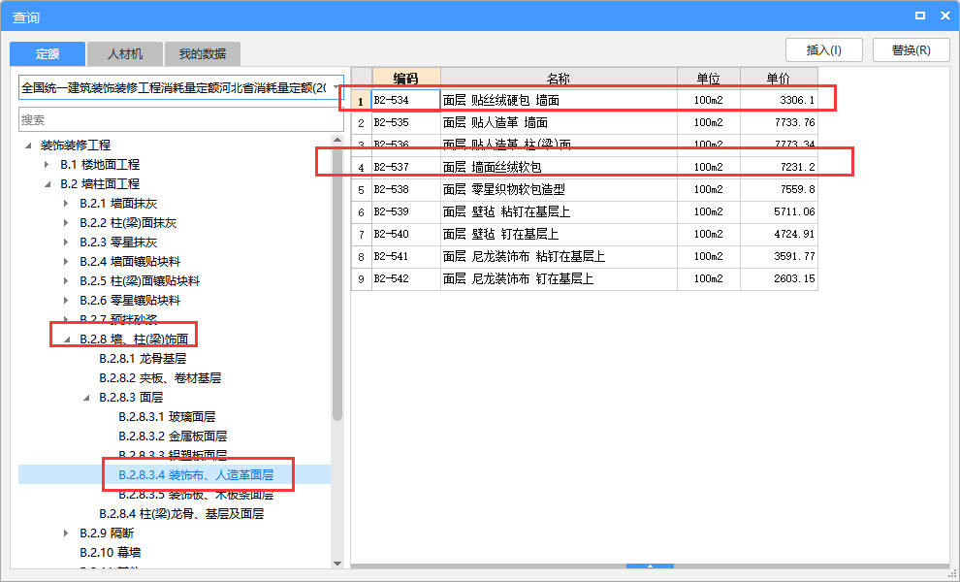Click the 单位 column header

tap(709, 79)
